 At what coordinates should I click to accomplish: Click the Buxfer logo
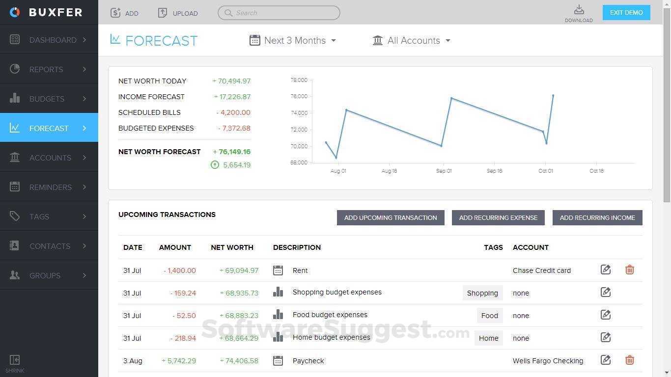pyautogui.click(x=43, y=12)
